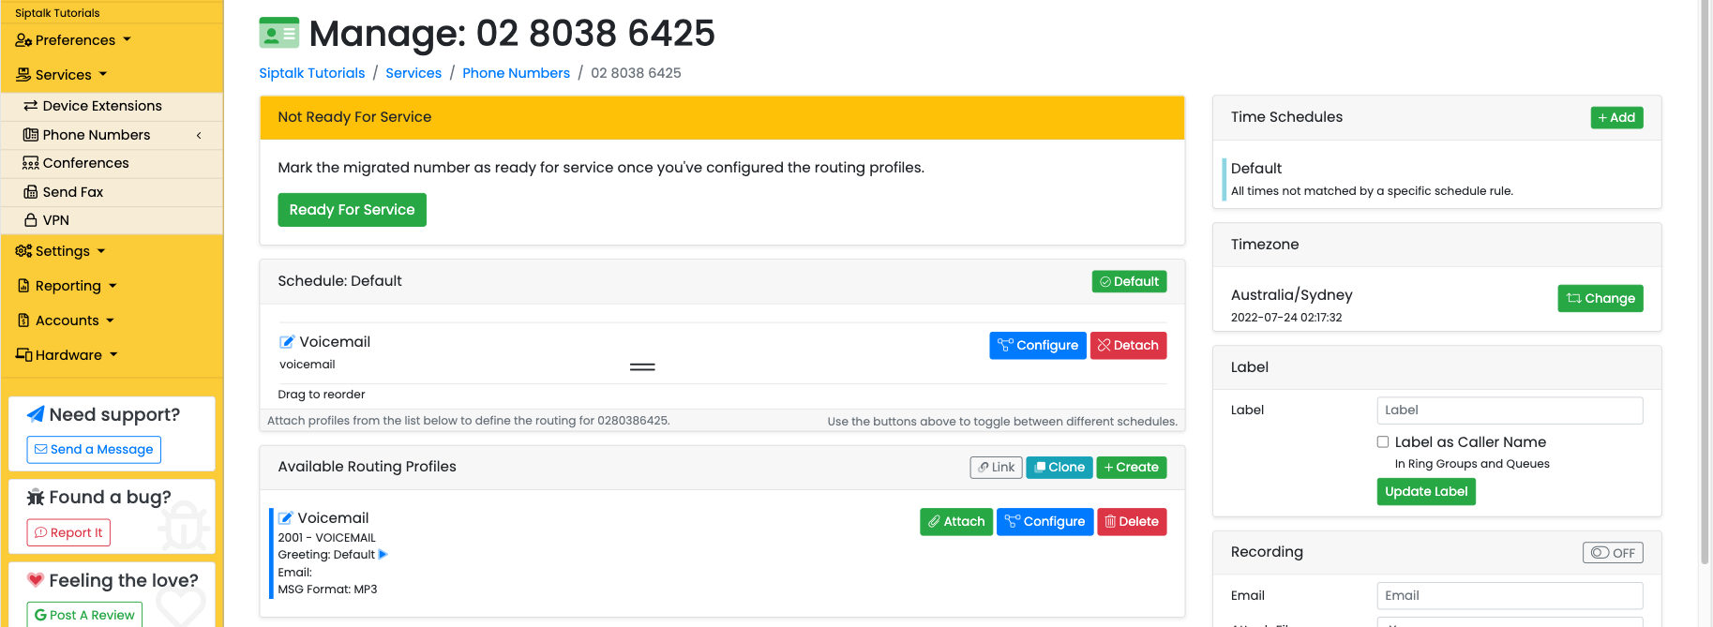
Task: Expand the Settings dropdown menu
Action: [x=61, y=251]
